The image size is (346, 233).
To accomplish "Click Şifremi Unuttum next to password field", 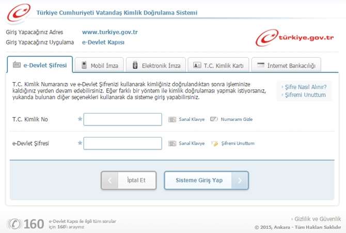I will click(x=238, y=143).
